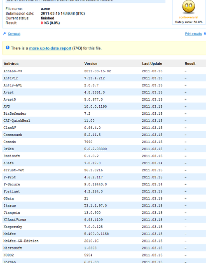This screenshot has height=263, width=206.
Task: Click the Microsoft antivirus entry
Action: 13,248
